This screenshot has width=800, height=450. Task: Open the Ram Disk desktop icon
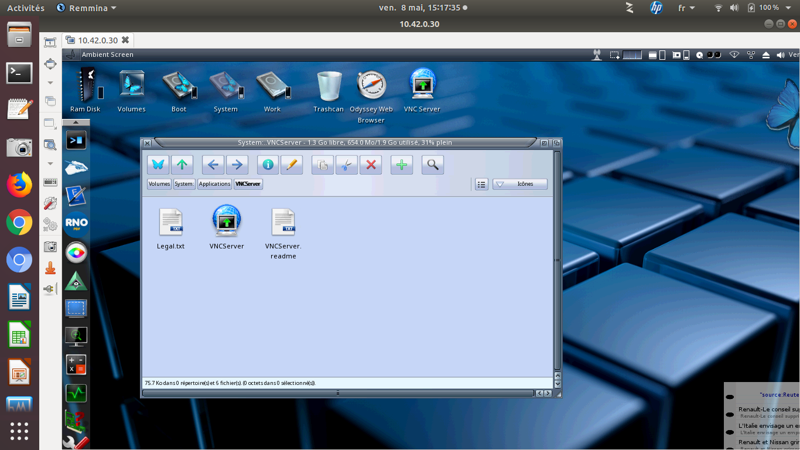pos(86,86)
